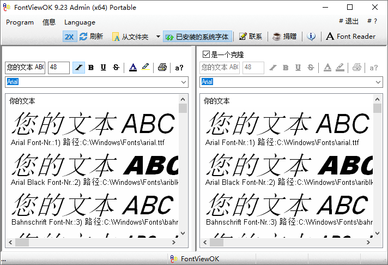The height and width of the screenshot is (265, 388).
Task: Click right list scroll up arrow
Action: 377,99
